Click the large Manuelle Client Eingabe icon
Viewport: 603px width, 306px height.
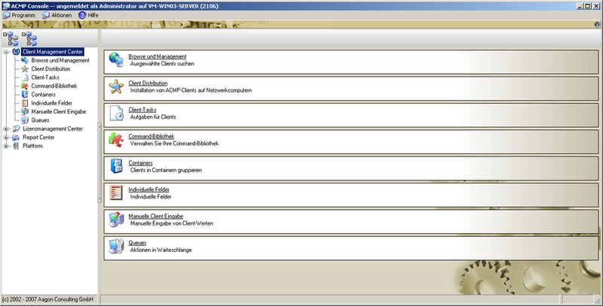[x=116, y=220]
